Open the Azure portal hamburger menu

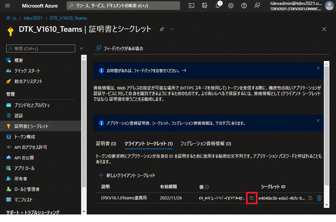pos(8,6)
